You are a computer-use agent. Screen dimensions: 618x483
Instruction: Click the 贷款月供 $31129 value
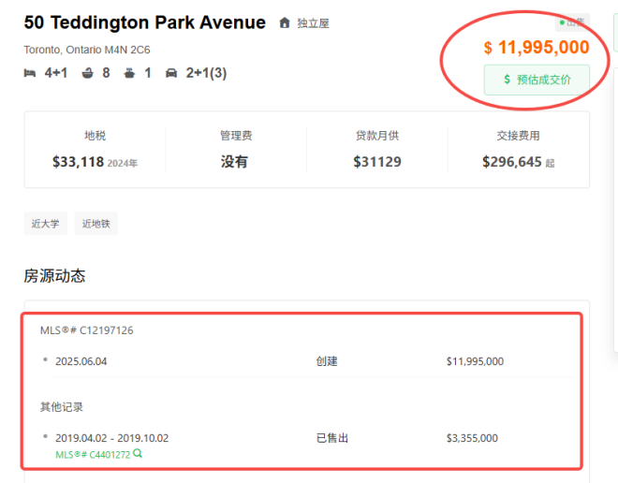coord(377,162)
